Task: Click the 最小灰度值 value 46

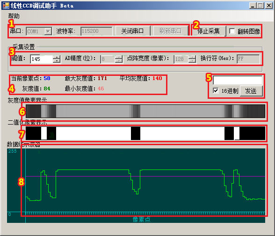Action: click(101, 88)
